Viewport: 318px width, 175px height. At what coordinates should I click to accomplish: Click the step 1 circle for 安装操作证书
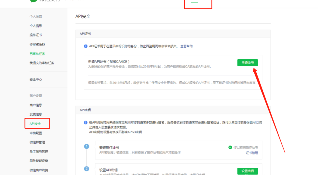(87, 146)
